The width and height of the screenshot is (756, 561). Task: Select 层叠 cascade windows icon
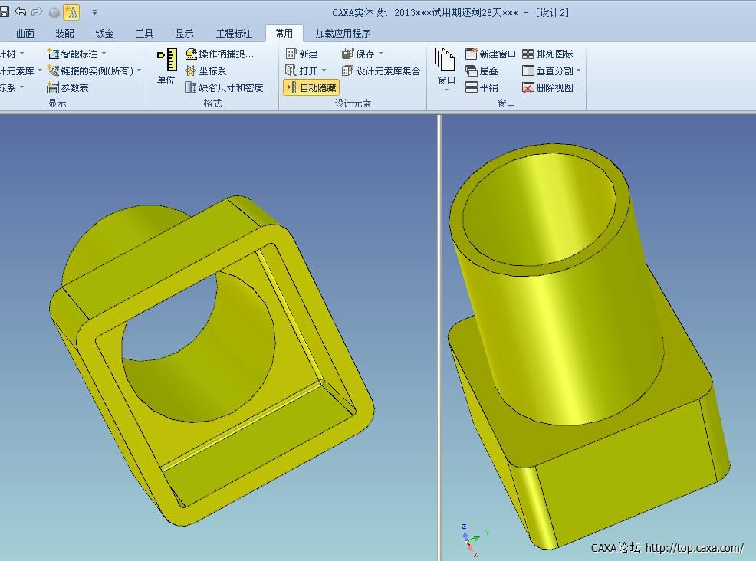point(472,71)
